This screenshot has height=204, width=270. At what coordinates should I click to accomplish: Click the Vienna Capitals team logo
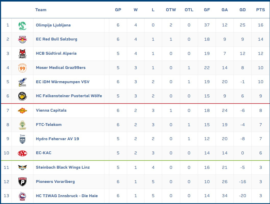[22, 110]
